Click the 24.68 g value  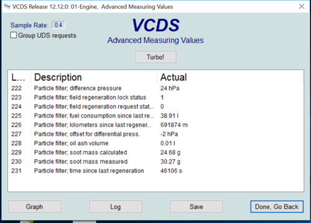[x=170, y=152]
